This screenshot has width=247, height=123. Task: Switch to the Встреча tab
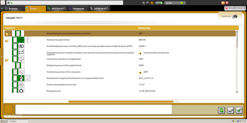(x=14, y=8)
